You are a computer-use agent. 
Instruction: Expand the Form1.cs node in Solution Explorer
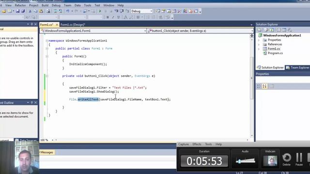pos(259,49)
